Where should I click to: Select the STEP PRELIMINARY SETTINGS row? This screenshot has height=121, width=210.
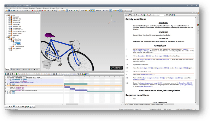click(x=34, y=79)
